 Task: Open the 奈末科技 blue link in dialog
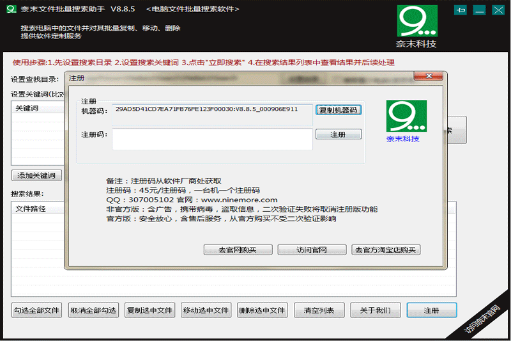point(403,139)
